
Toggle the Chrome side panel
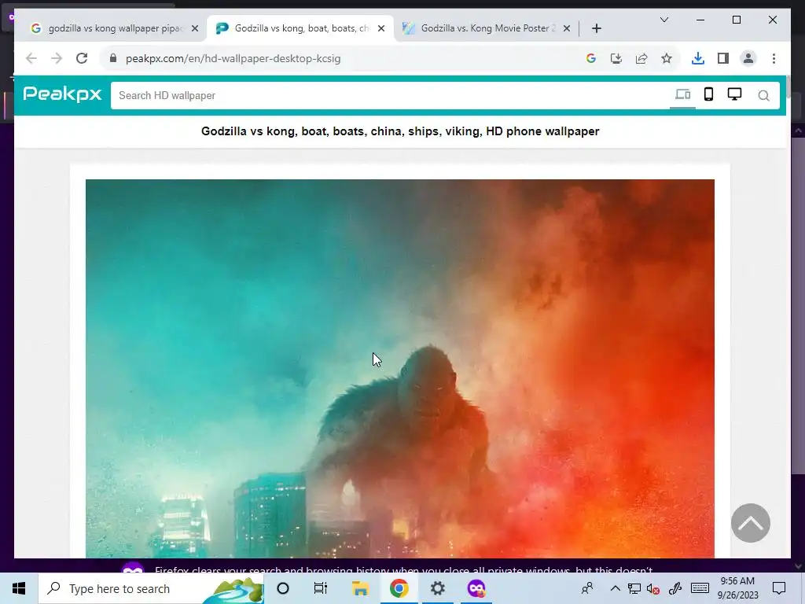click(x=723, y=58)
